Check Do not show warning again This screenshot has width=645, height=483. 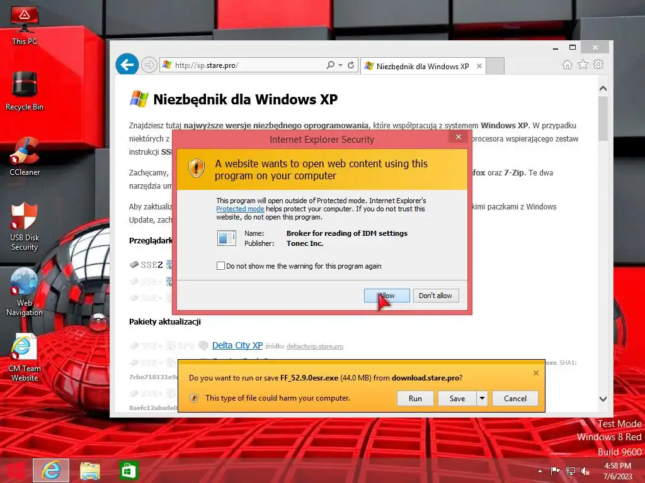tap(220, 266)
